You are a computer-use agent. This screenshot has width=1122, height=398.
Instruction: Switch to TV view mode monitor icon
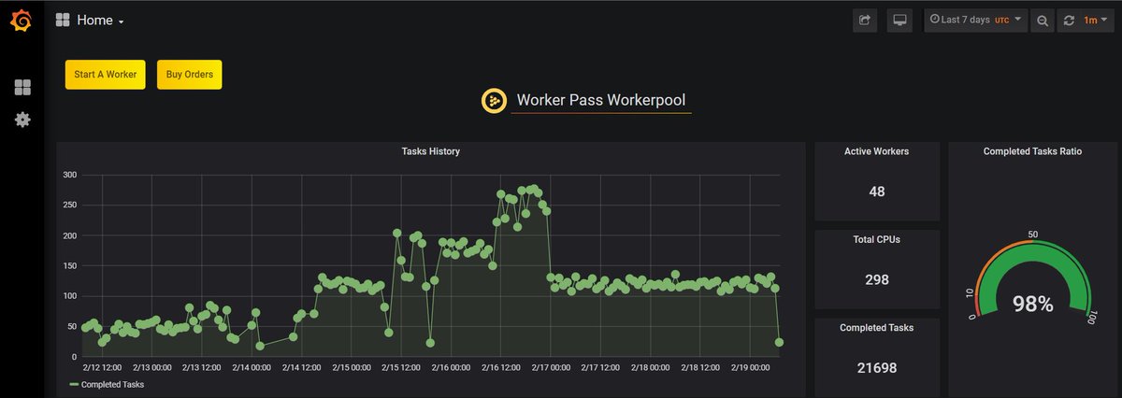[x=899, y=20]
